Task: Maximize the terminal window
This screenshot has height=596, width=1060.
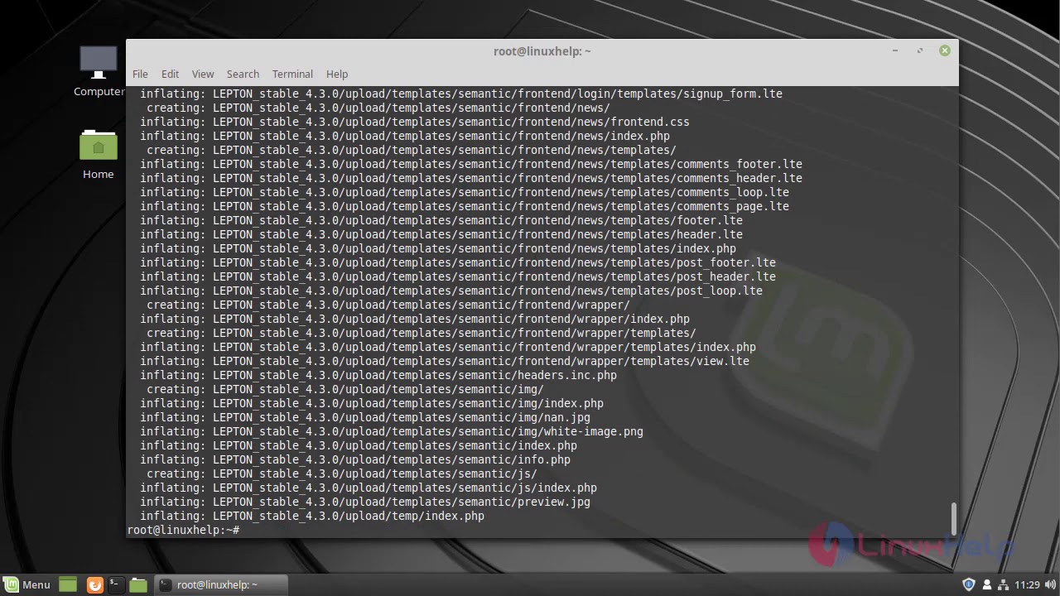Action: 920,50
